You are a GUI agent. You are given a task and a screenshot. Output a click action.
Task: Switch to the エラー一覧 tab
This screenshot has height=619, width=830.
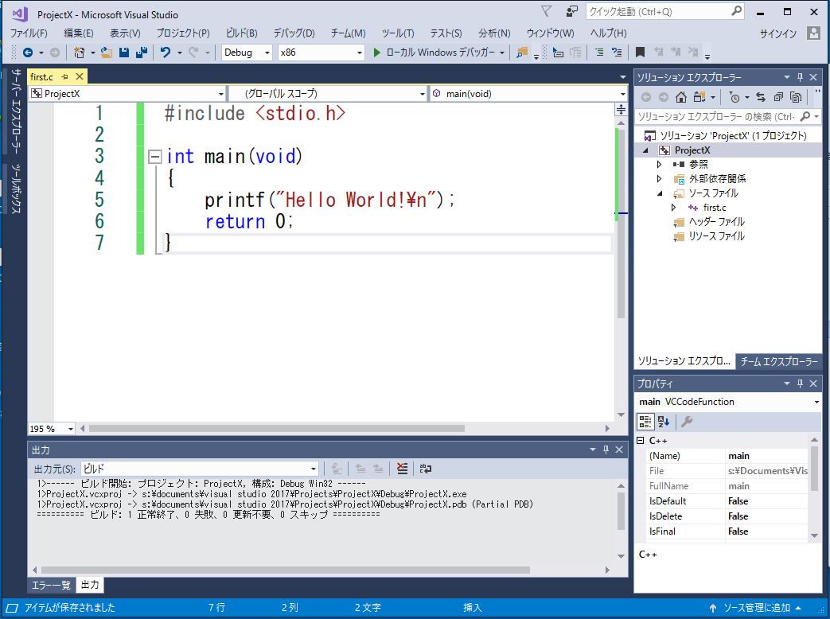tap(52, 585)
